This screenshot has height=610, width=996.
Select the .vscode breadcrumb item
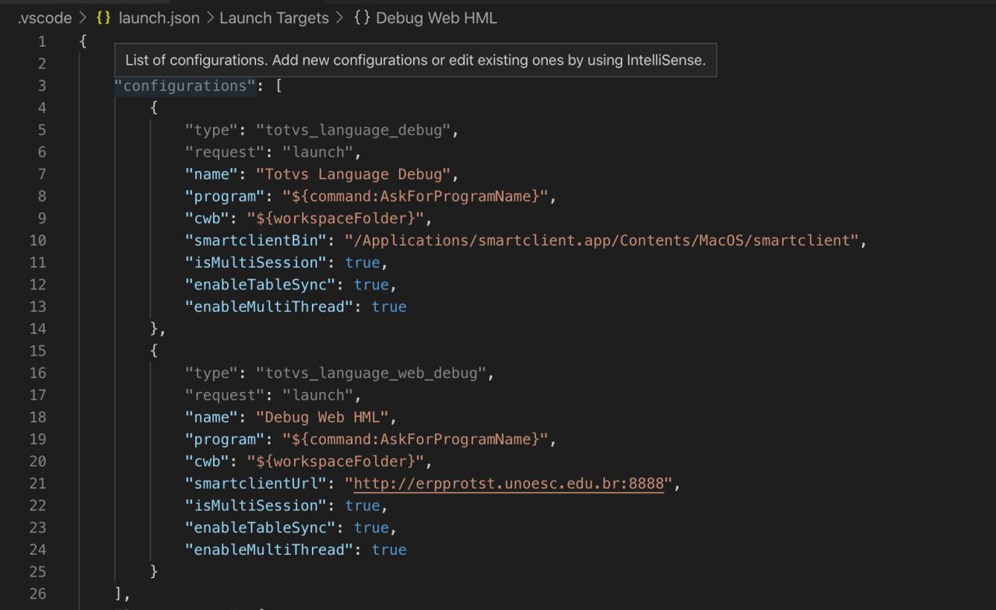tap(40, 17)
